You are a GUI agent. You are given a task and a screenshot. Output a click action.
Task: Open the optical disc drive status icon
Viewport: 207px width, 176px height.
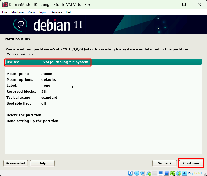tap(137, 173)
